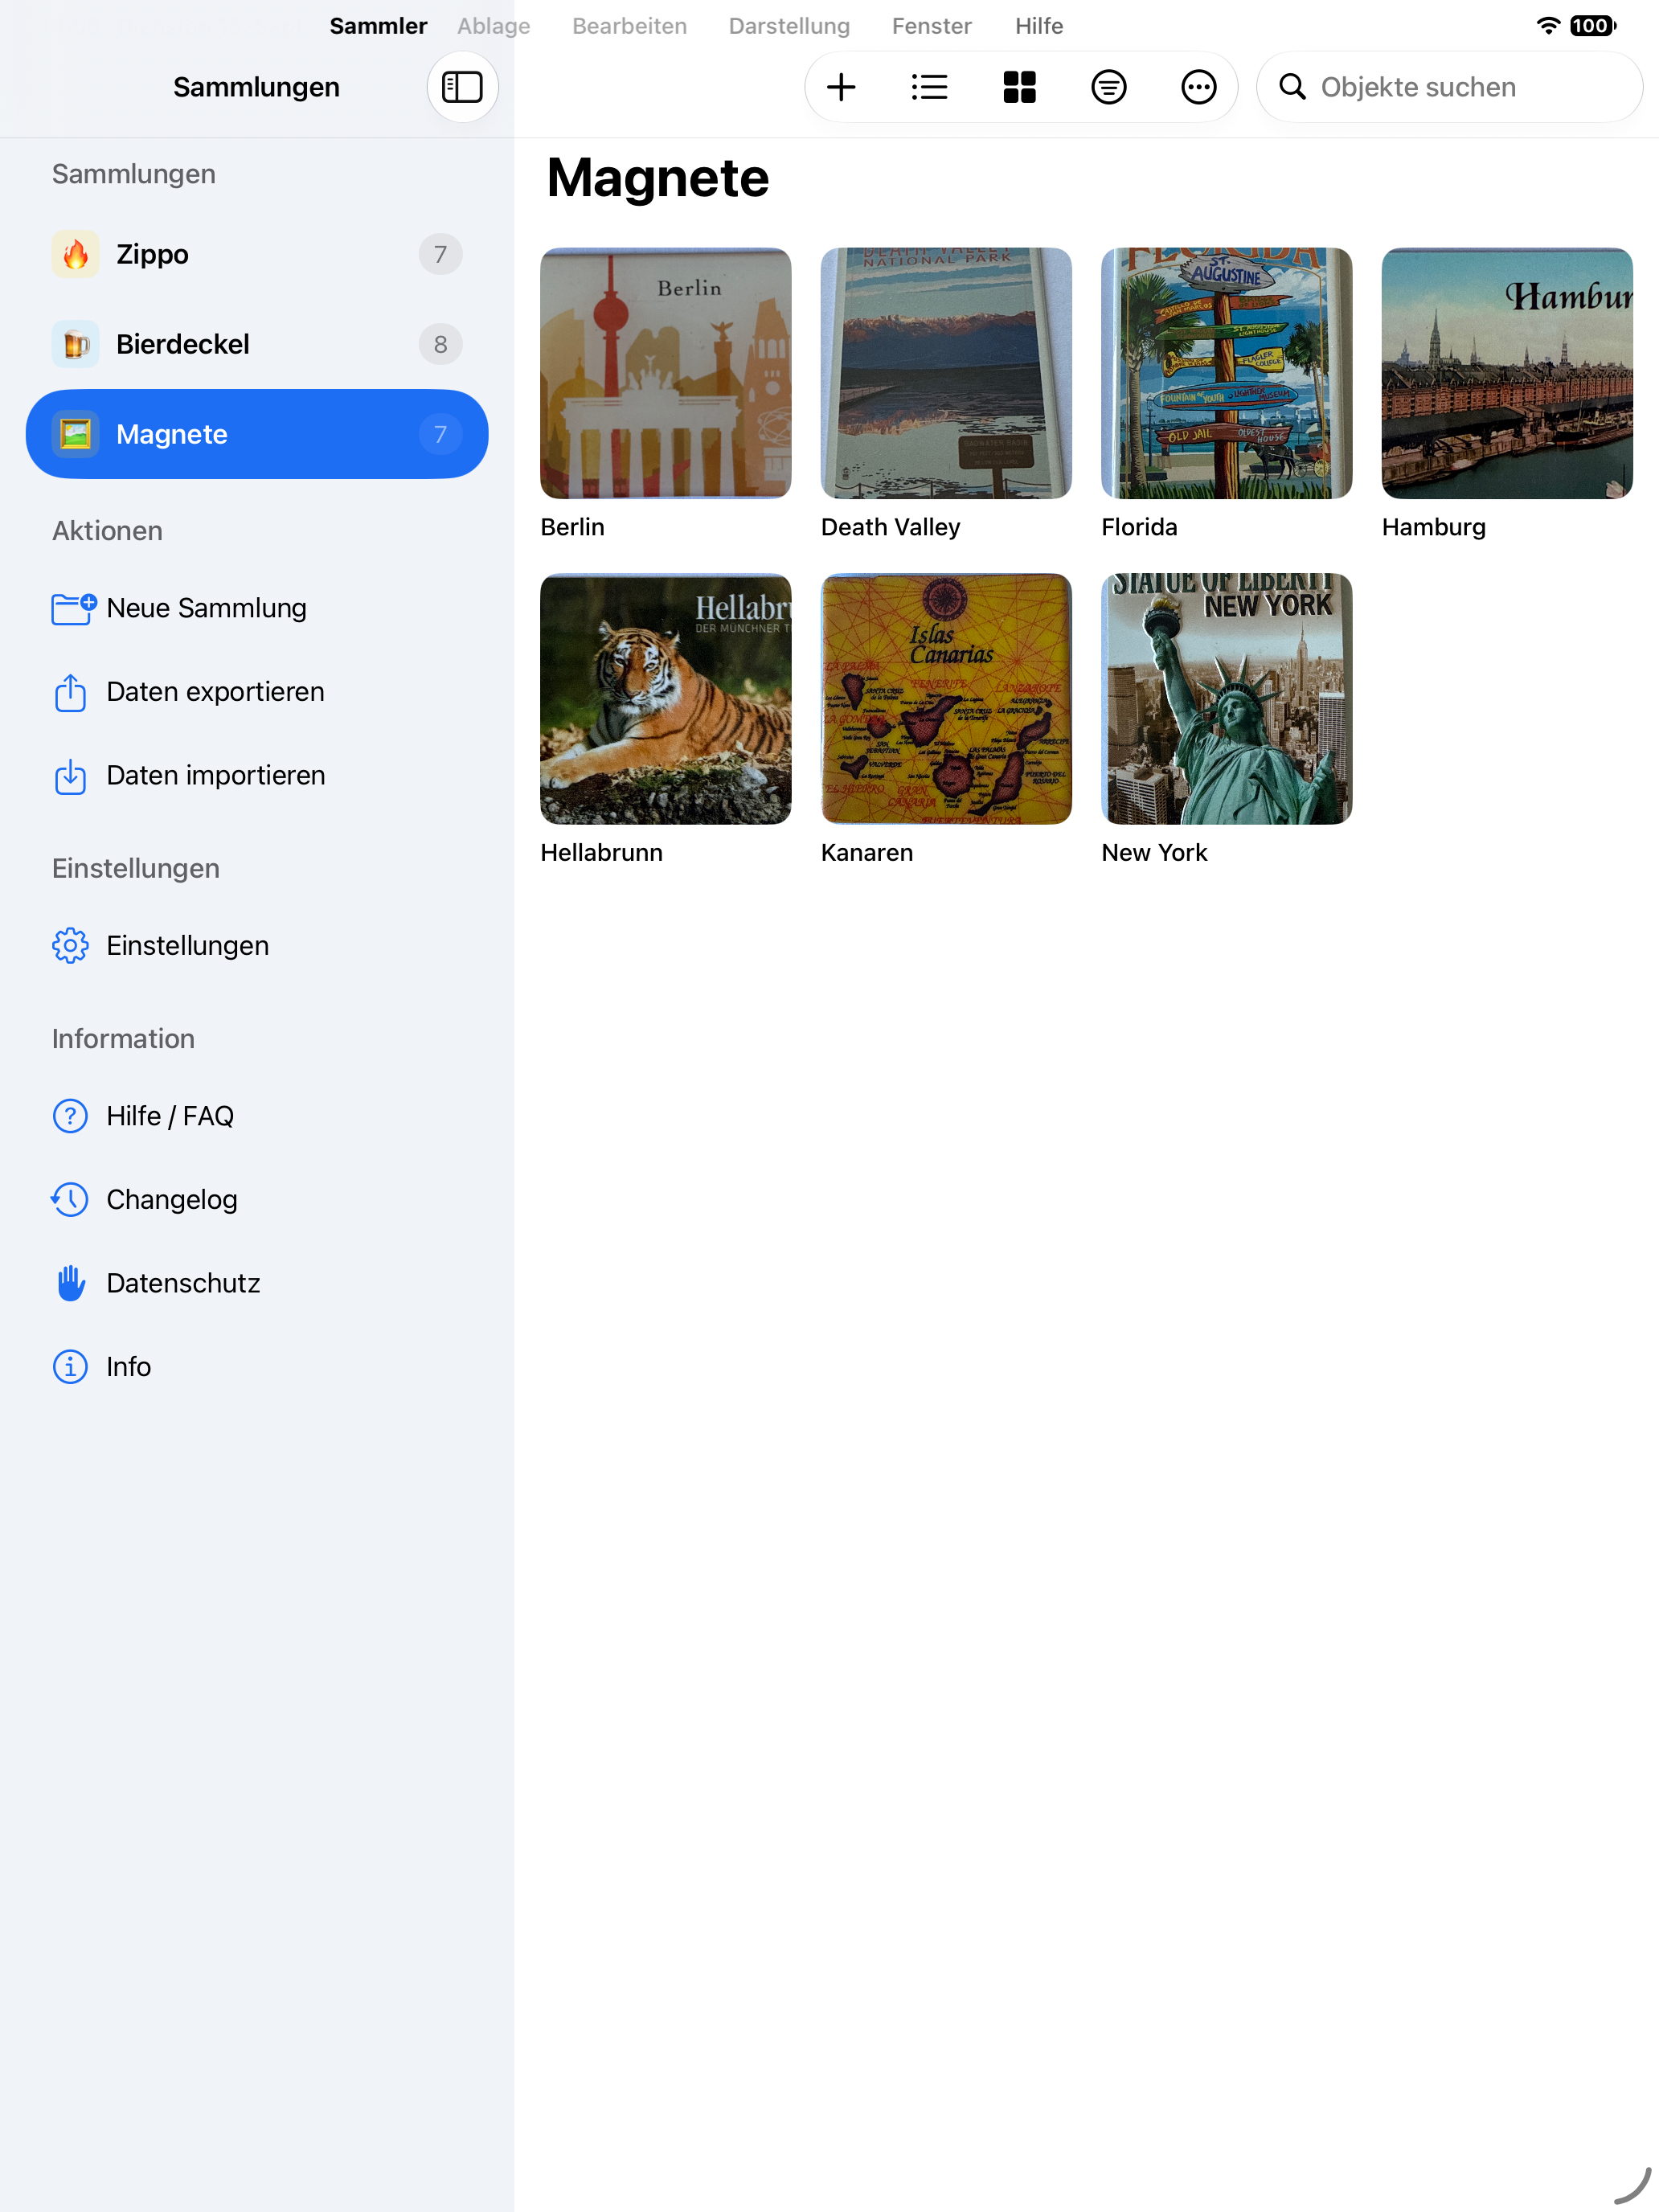The width and height of the screenshot is (1659, 2212).
Task: Click the corner swipe arc indicator
Action: [x=1632, y=2185]
